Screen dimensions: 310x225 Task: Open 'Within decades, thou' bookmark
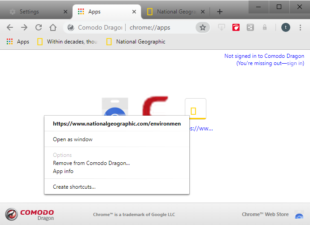pyautogui.click(x=67, y=42)
